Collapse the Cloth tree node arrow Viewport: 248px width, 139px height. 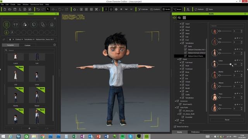click(x=175, y=120)
